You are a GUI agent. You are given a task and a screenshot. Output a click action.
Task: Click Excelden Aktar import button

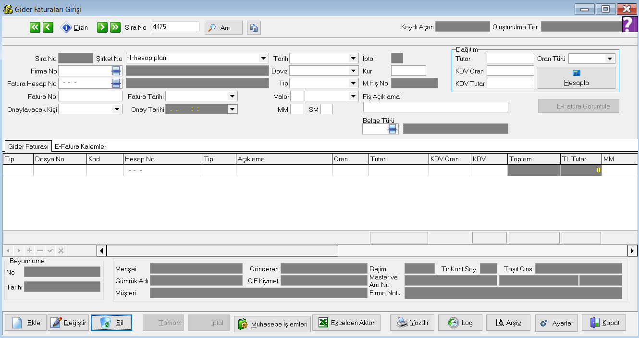346,323
